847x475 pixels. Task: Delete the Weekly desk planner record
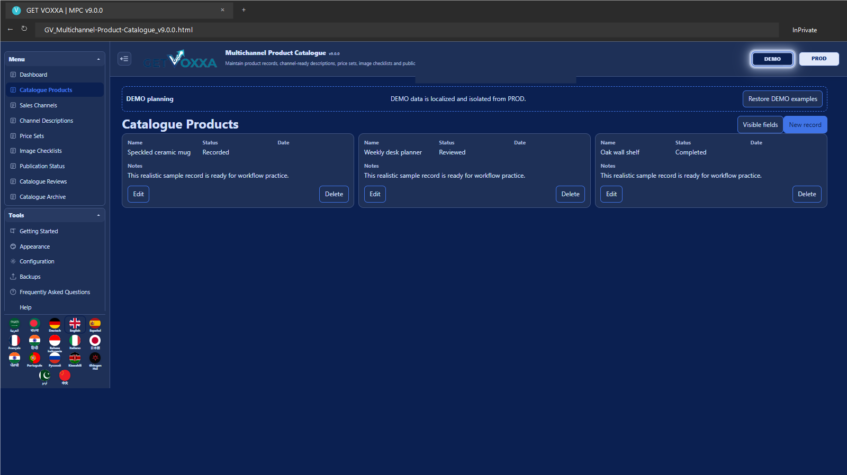(570, 194)
